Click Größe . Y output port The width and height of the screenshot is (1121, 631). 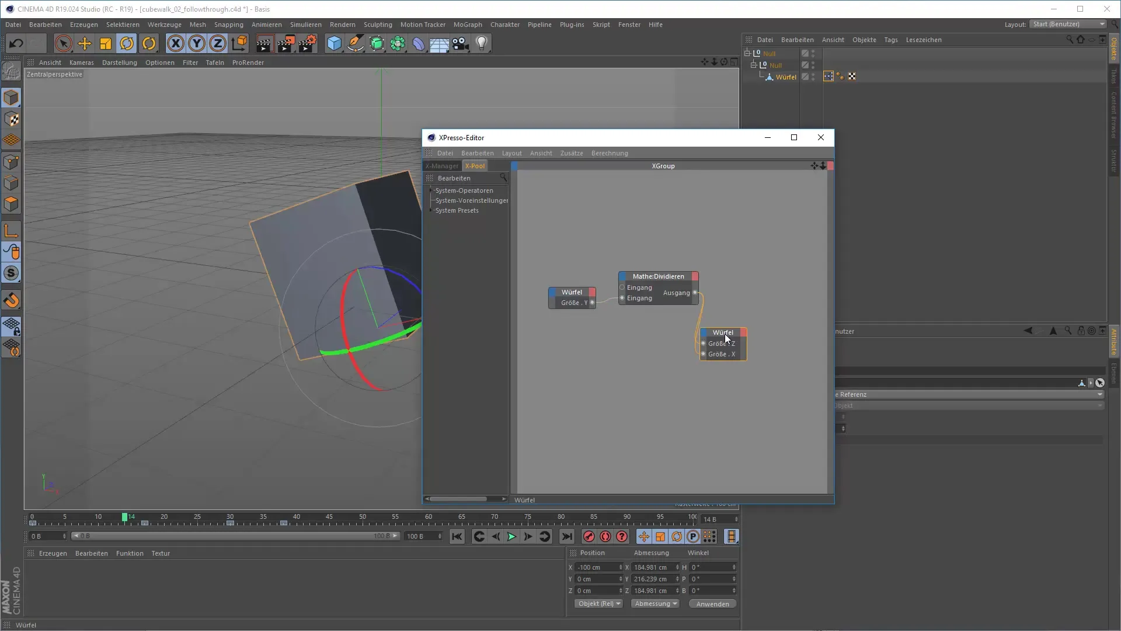point(592,303)
